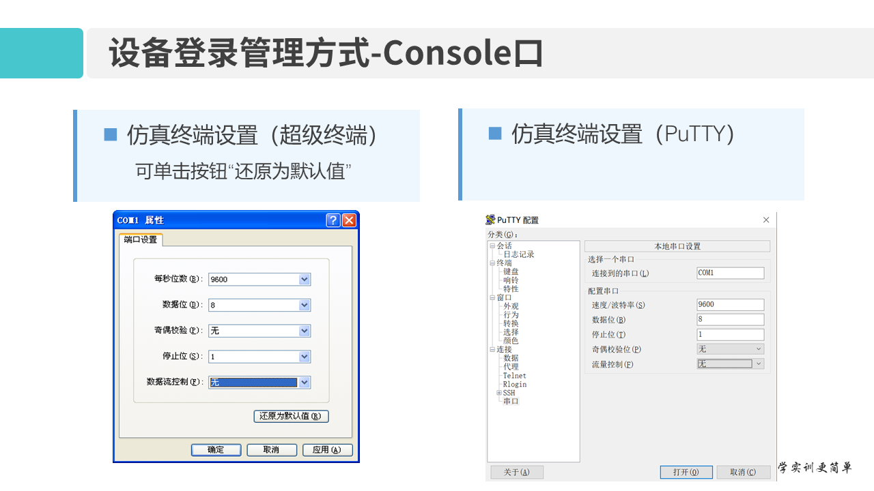Open the 每秒位数 speed dropdown
Screen dimensions: 874x491
305,279
